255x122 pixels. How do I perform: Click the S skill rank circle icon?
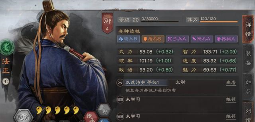pos(120,83)
